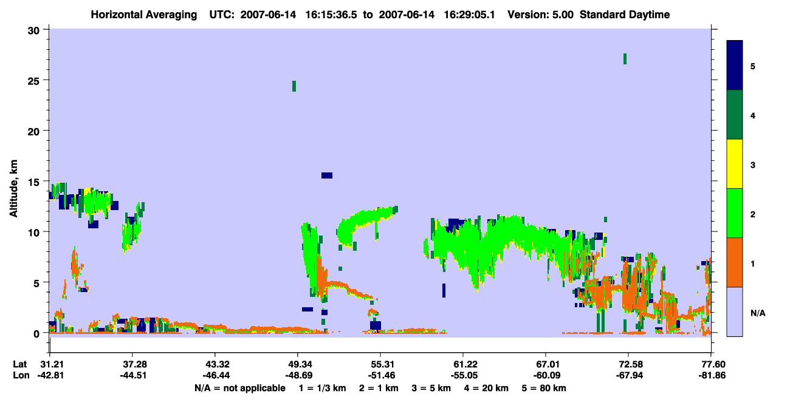
Task: Click the latitude value 37.28
Action: pos(132,364)
